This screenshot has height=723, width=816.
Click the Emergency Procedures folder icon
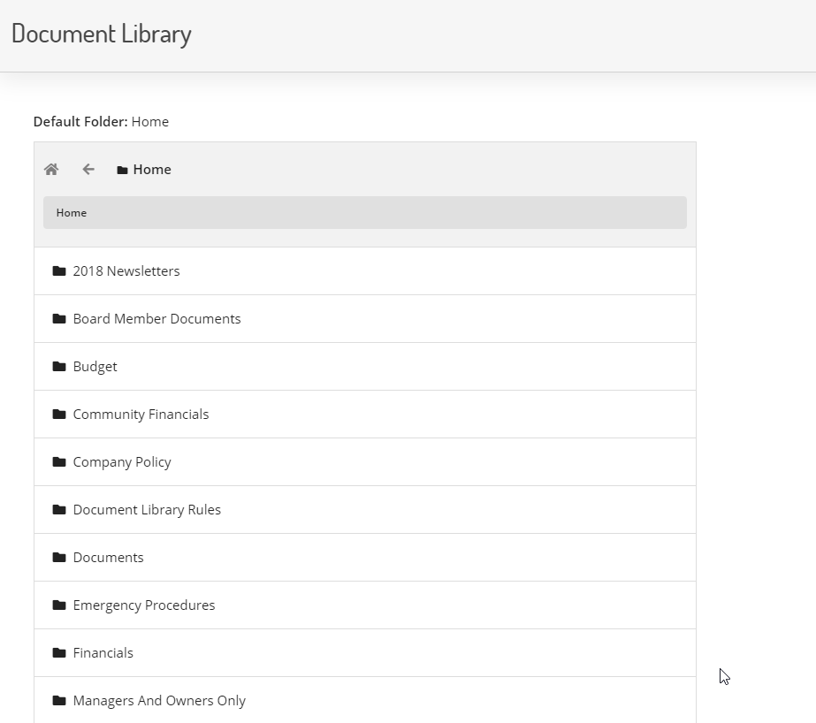[x=59, y=605]
